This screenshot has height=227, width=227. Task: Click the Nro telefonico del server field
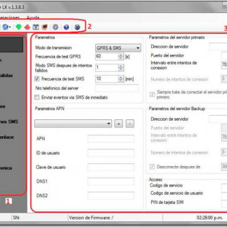point(117,88)
